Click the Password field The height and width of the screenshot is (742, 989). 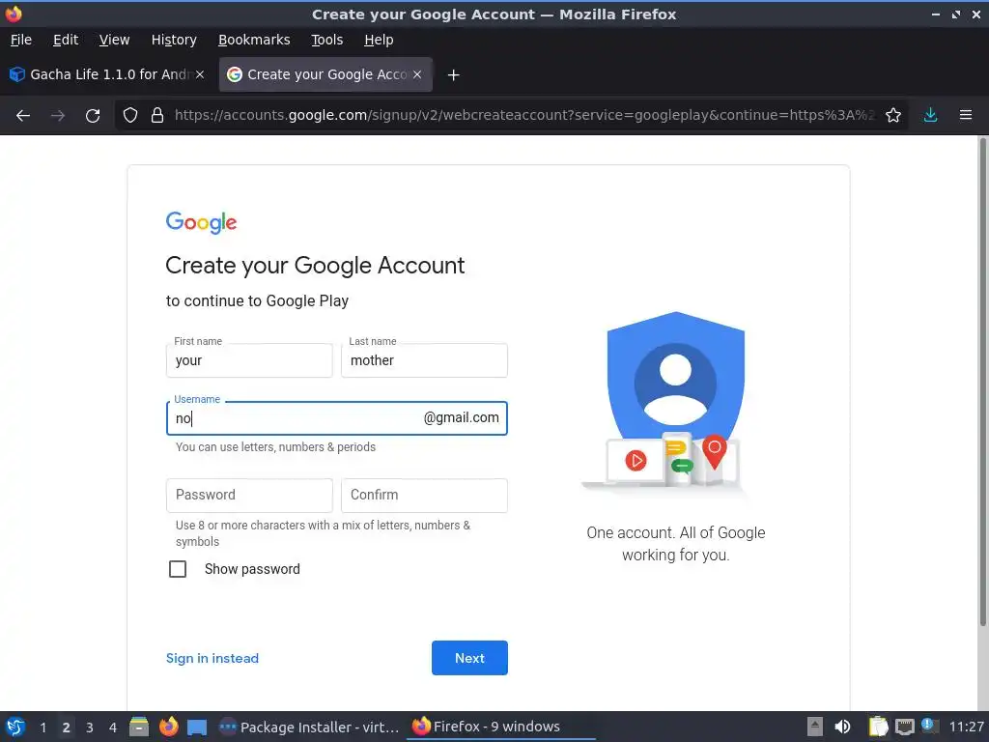(x=249, y=496)
